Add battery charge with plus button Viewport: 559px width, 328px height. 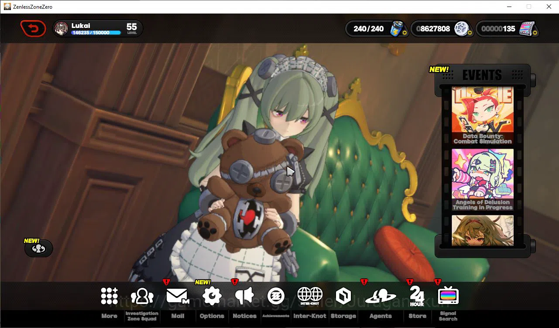tap(405, 33)
